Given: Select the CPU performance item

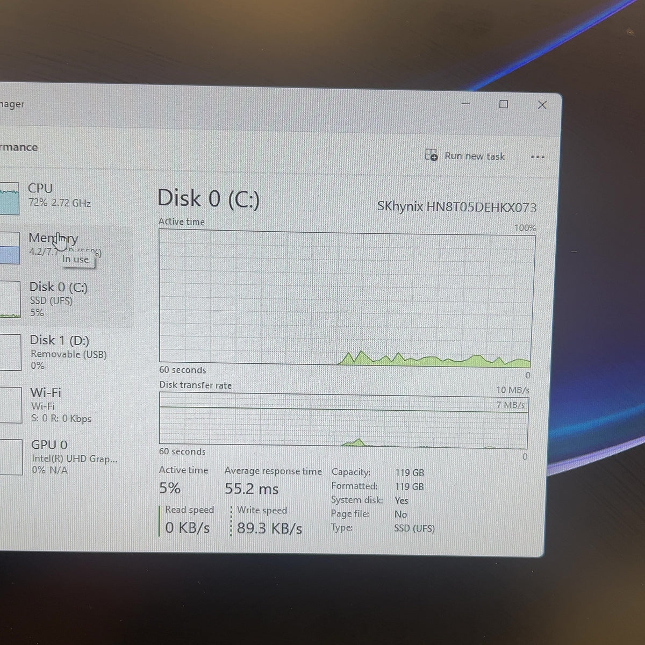Looking at the screenshot, I should click(64, 196).
